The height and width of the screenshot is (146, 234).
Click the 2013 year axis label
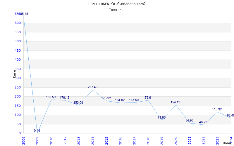[79, 141]
